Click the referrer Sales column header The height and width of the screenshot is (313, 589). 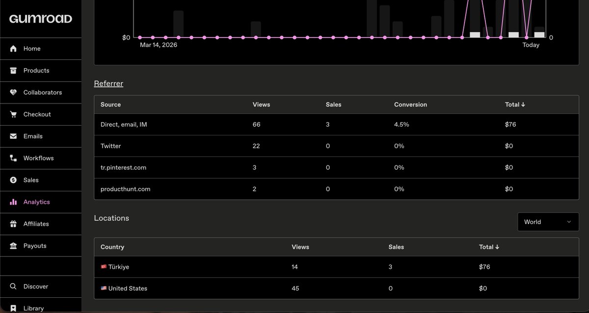click(x=333, y=104)
